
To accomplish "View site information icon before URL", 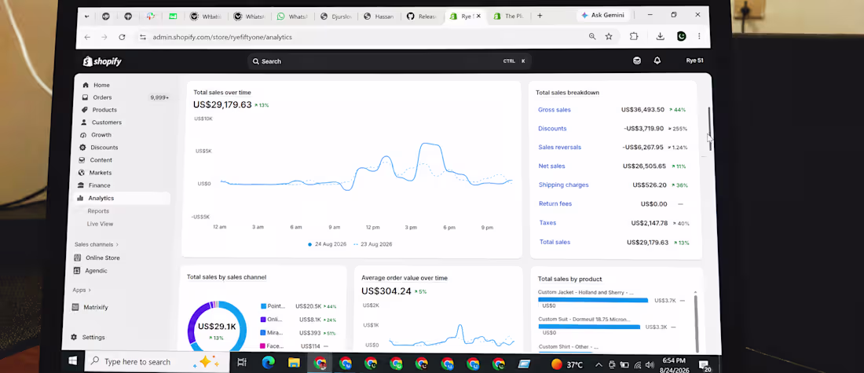I will pos(143,37).
